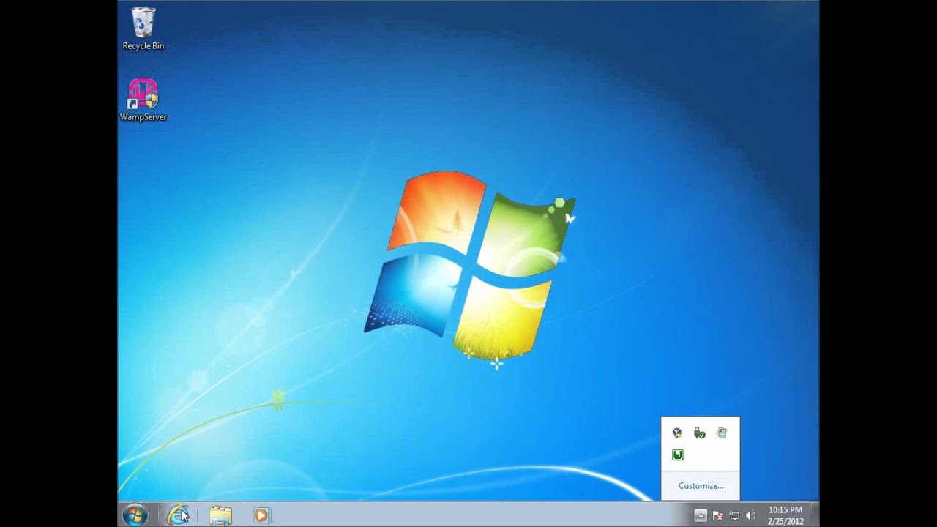Screen dimensions: 937x527
Task: Click the VirtualBox cube tray icon
Action: coord(677,433)
